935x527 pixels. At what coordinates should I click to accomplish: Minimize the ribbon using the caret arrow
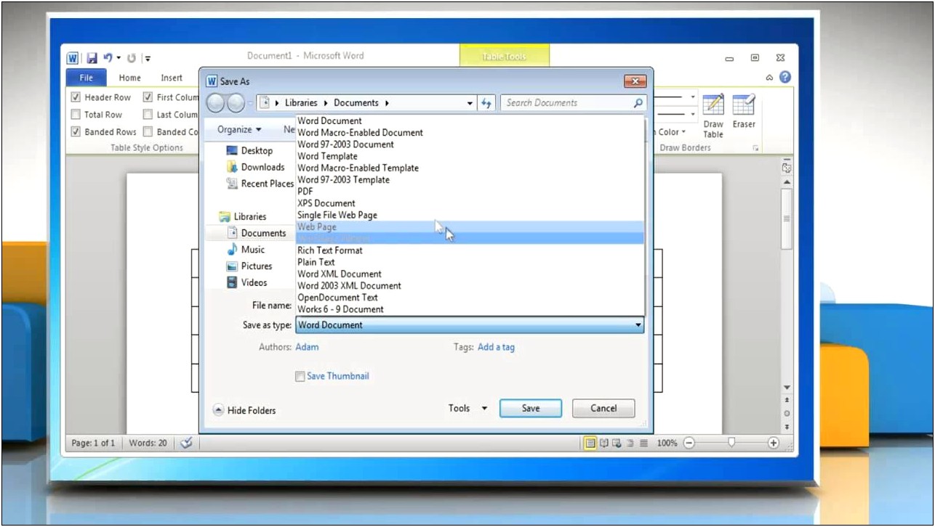point(769,77)
